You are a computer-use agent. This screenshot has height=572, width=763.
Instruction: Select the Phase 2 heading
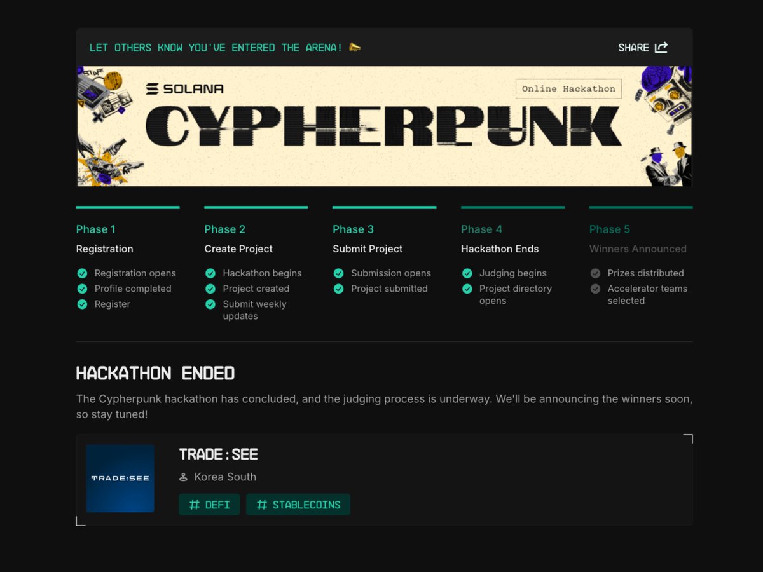[224, 229]
